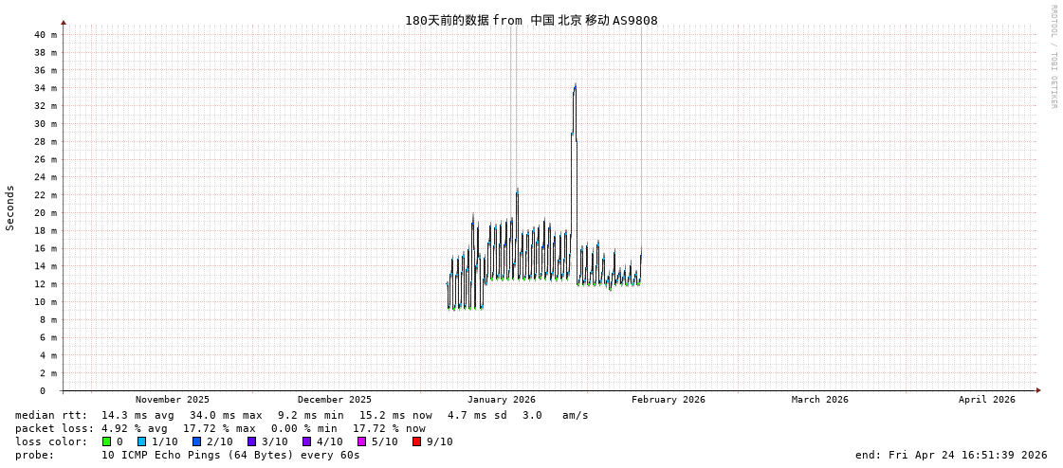Click the graph title mentioning AS9808

[531, 21]
